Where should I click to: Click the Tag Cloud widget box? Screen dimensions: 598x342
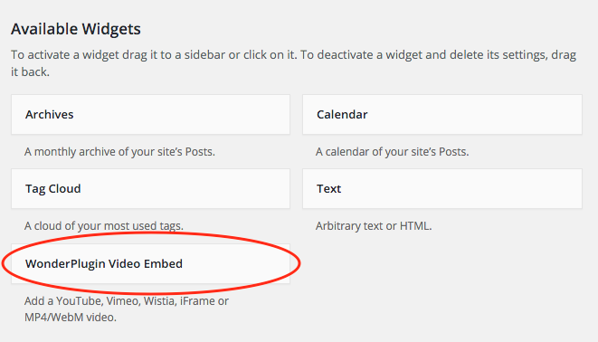pyautogui.click(x=150, y=189)
